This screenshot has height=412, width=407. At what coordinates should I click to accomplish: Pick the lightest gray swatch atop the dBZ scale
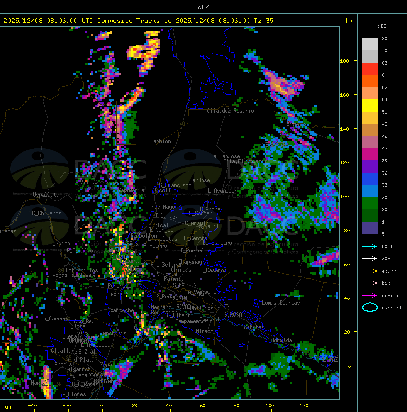(x=370, y=45)
